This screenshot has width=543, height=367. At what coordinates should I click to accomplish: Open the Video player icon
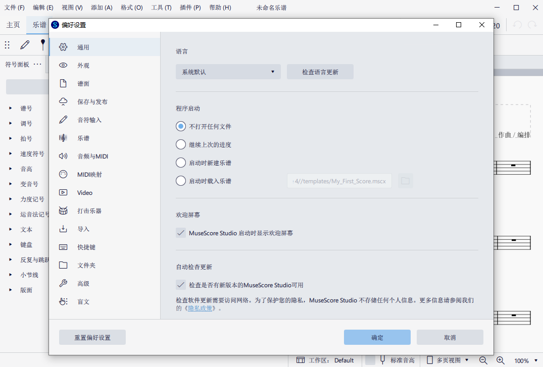coord(63,192)
